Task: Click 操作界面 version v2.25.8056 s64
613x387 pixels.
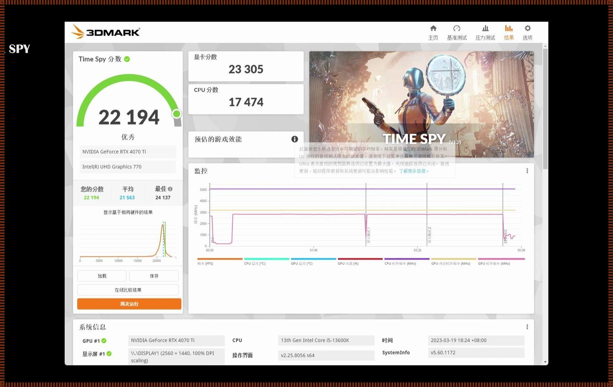Action: tap(326, 355)
